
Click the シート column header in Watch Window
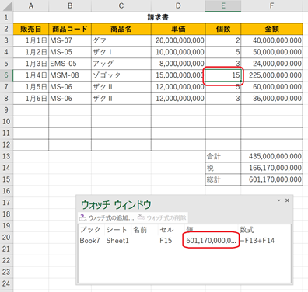(117, 230)
